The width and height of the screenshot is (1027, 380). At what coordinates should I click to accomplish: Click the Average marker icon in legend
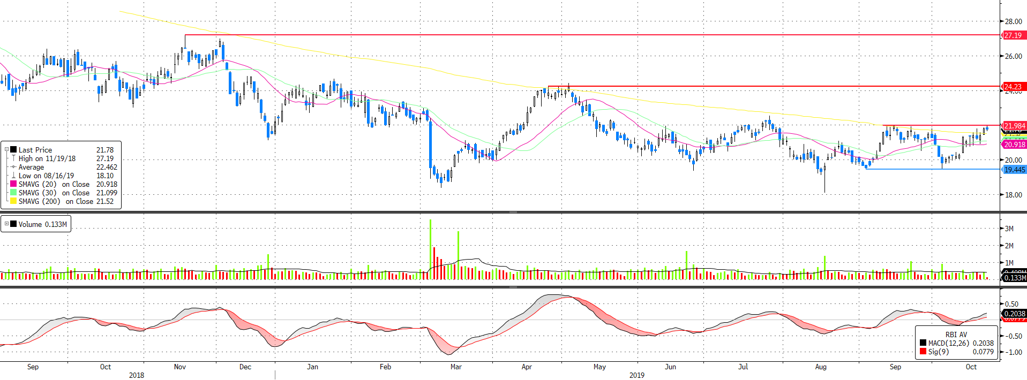pos(13,167)
